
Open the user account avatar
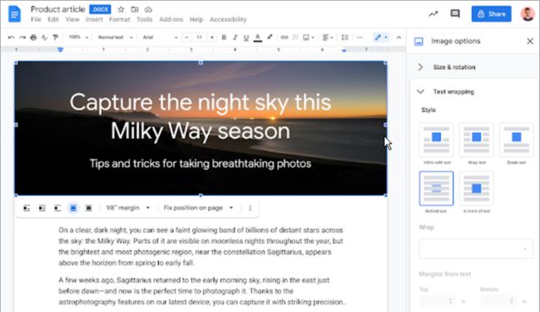[528, 14]
